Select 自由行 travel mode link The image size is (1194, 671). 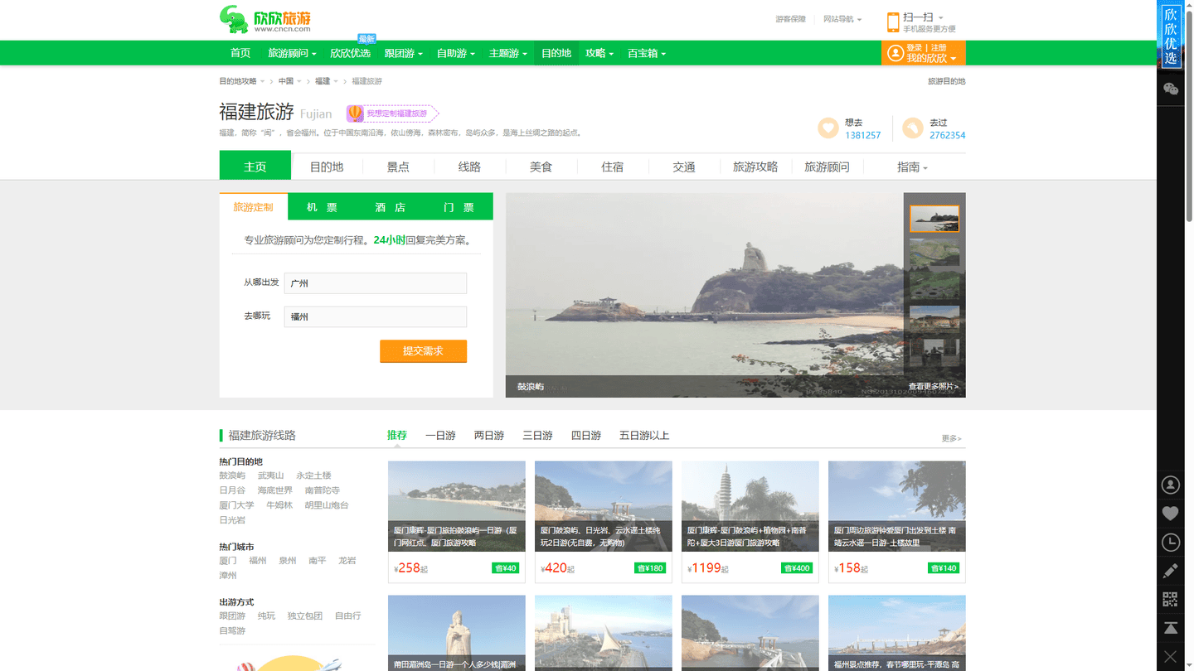pos(348,616)
